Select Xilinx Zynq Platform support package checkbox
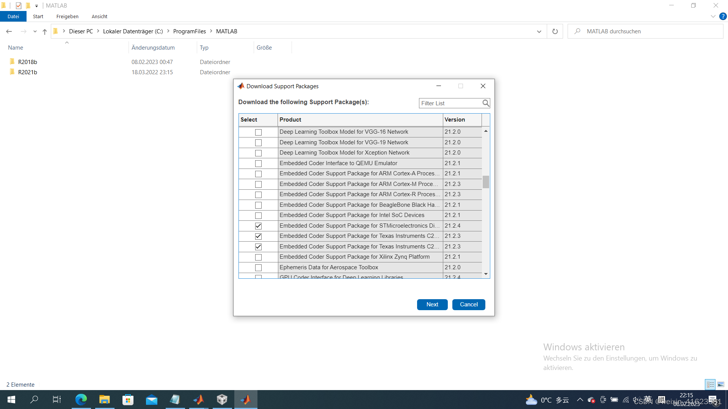 [x=258, y=257]
